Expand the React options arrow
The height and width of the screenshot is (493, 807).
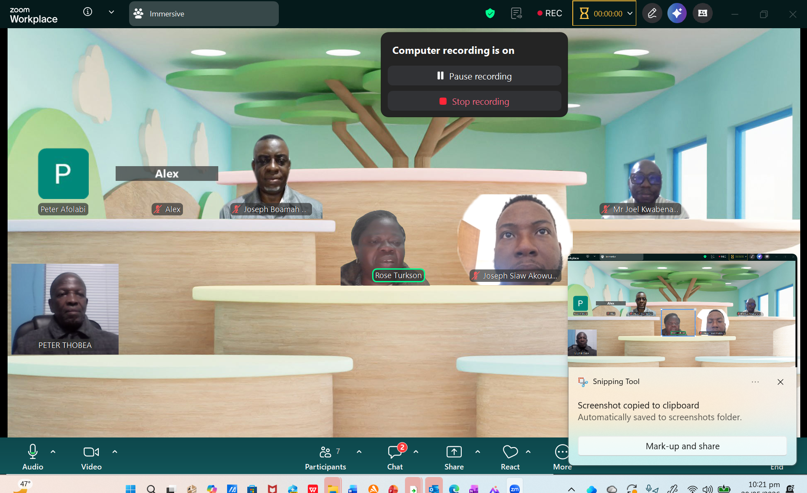click(x=528, y=452)
